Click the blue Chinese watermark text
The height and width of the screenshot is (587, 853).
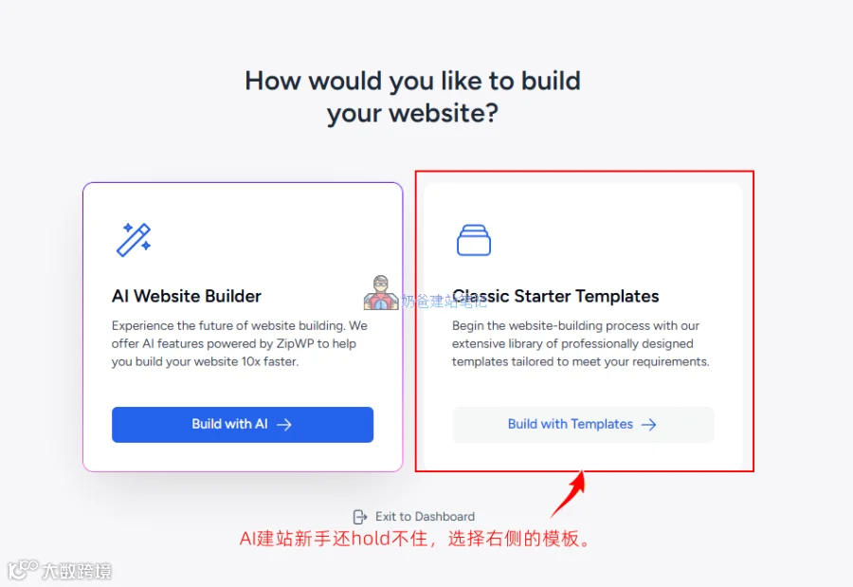click(x=444, y=302)
